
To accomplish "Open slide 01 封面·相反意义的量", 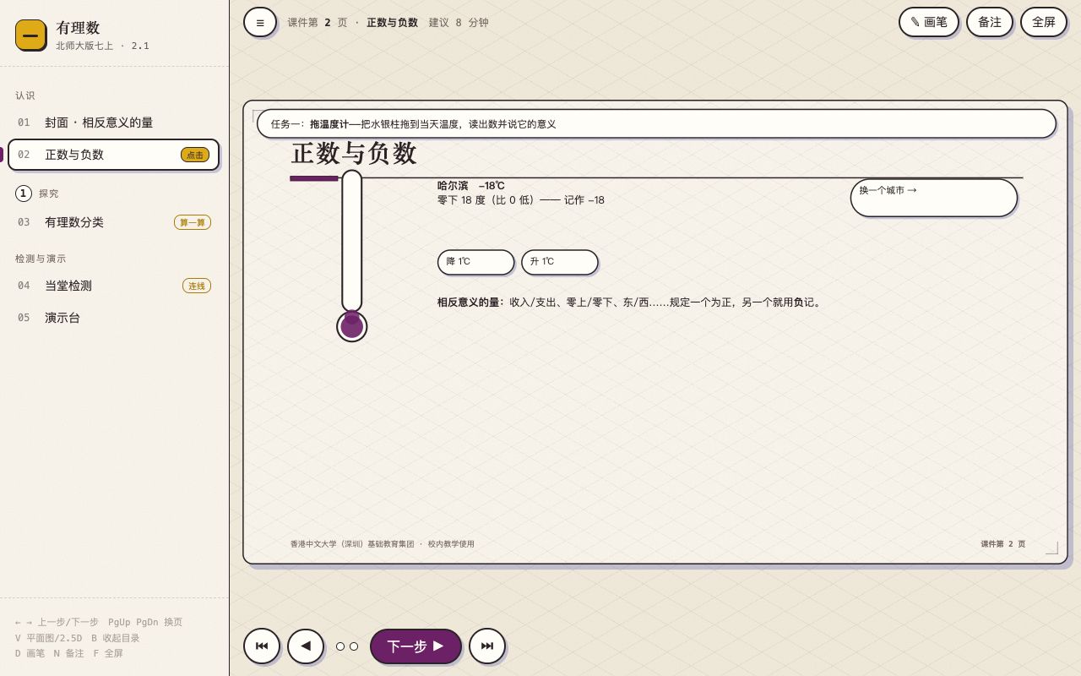I will point(113,123).
